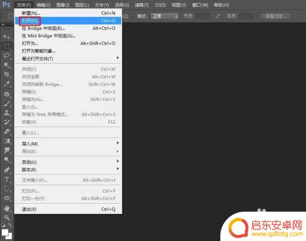This screenshot has width=306, height=241.
Task: Choose 打开为智能对象... menu item
Action: pos(68,51)
